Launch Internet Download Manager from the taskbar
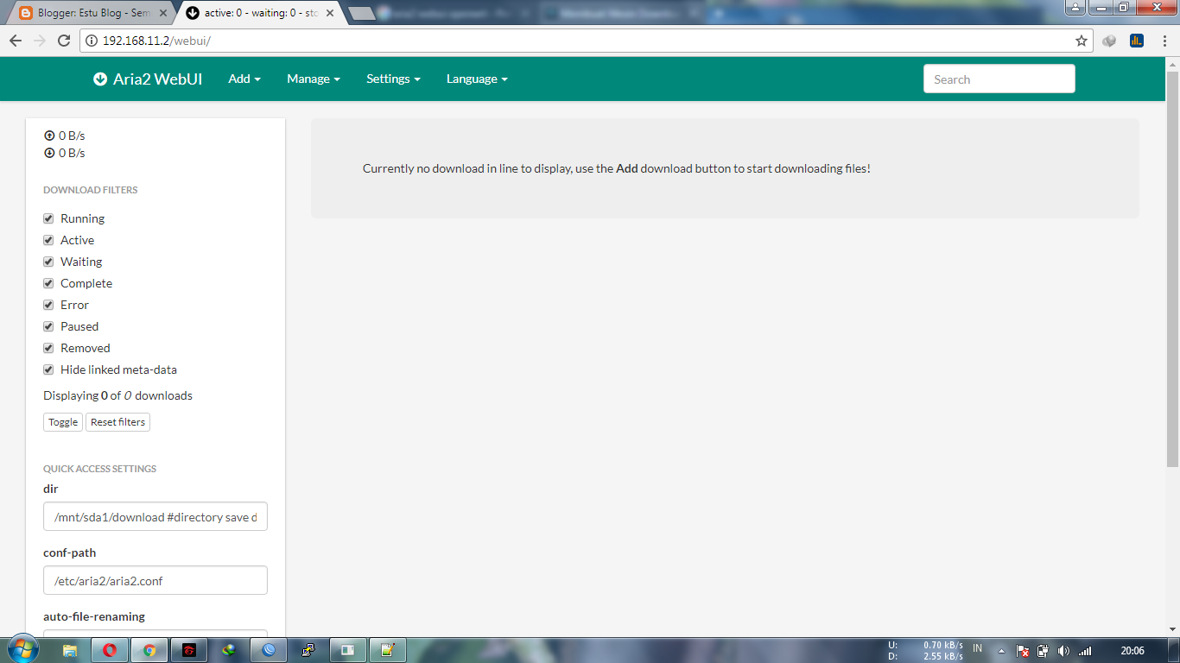The width and height of the screenshot is (1180, 663). pyautogui.click(x=227, y=649)
